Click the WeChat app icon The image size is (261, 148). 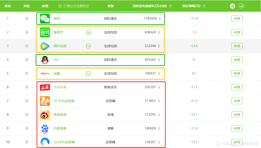45,19
